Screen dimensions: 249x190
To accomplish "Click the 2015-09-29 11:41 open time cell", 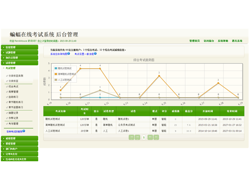I will (x=207, y=119).
